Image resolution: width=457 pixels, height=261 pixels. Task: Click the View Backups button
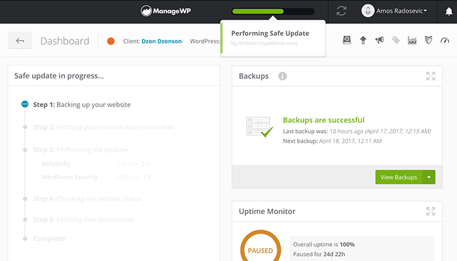398,177
